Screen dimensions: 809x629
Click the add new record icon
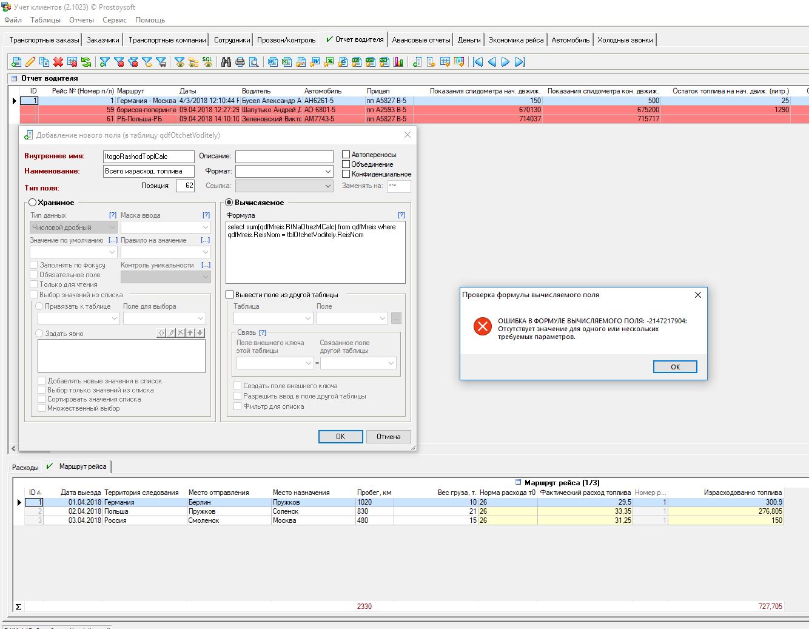[17, 62]
